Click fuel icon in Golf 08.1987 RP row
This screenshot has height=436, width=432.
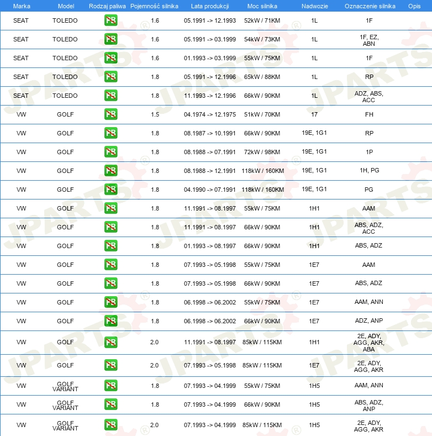tap(110, 133)
